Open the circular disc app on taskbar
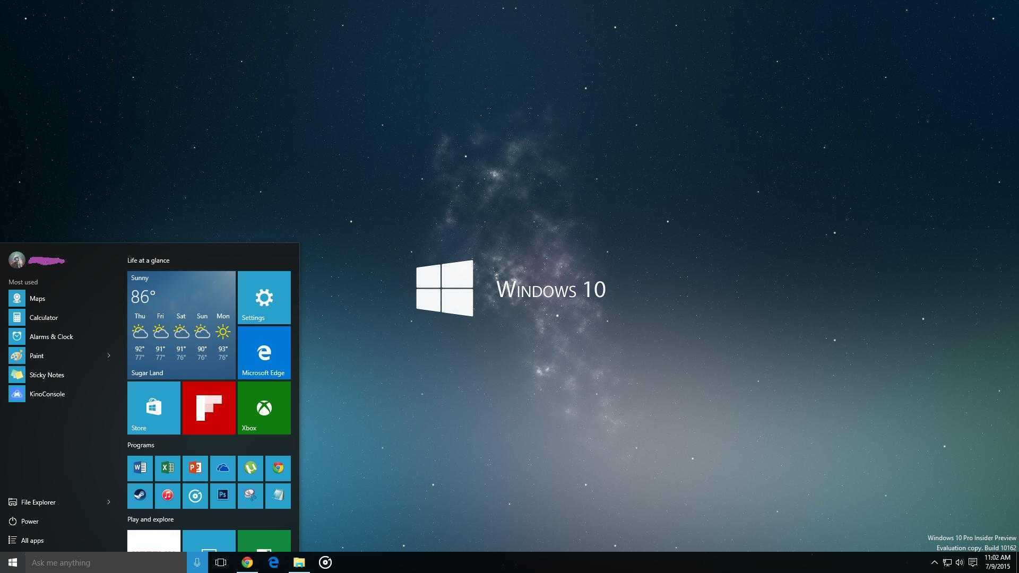The image size is (1019, 573). pos(325,563)
